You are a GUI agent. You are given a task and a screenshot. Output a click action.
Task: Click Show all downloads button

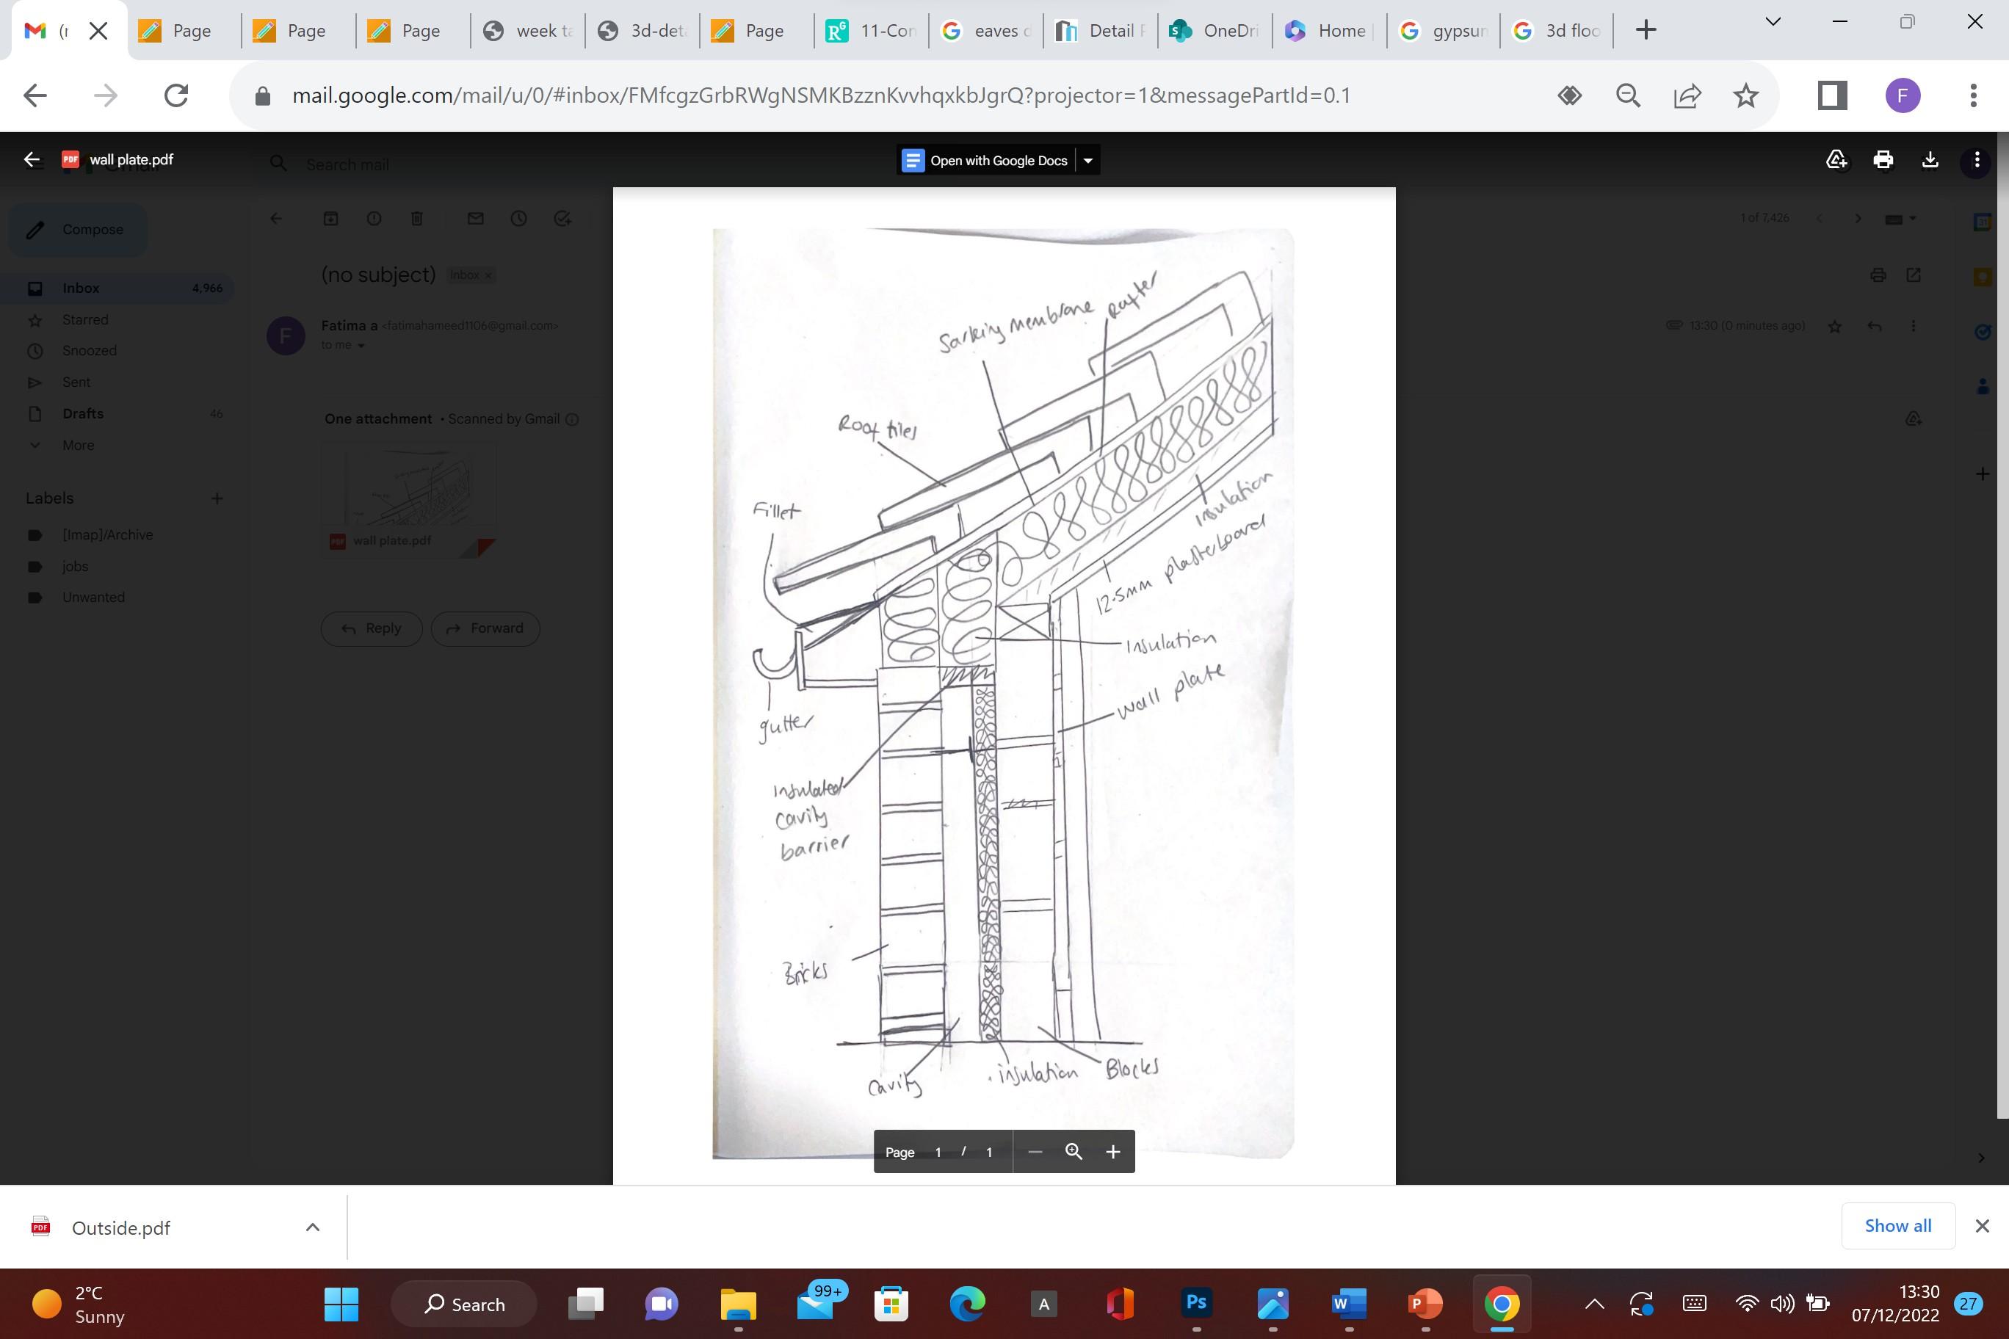[x=1897, y=1225]
